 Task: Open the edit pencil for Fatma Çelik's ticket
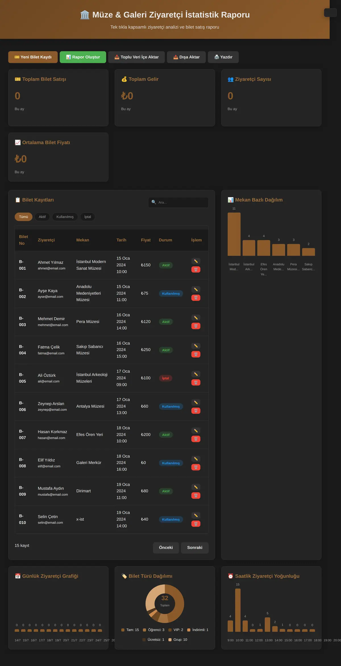(x=196, y=346)
